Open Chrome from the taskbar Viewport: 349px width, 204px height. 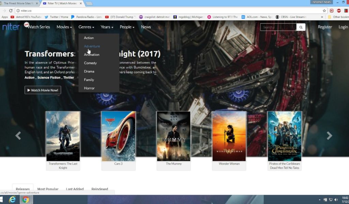(x=26, y=200)
